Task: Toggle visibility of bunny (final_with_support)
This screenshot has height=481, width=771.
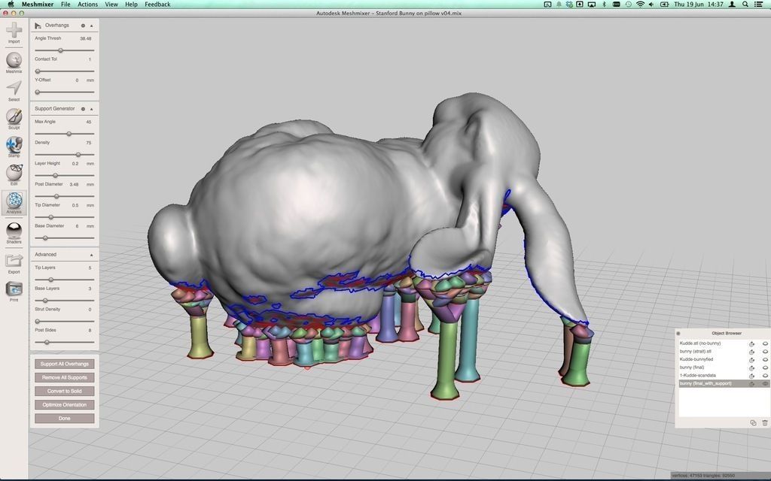Action: coord(765,383)
